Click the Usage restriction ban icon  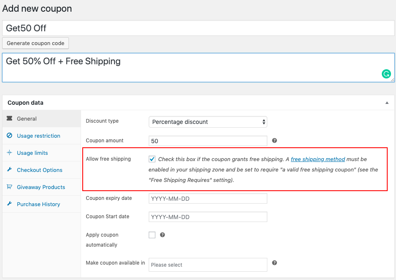point(9,136)
